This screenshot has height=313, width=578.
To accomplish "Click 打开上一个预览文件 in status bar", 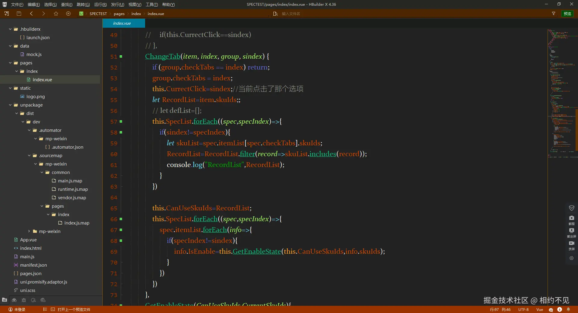I will (74, 309).
